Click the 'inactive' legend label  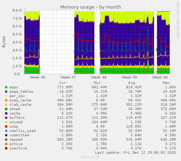[18, 148]
